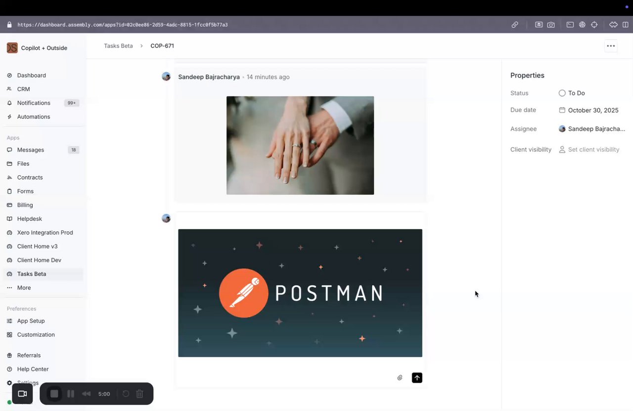Change assignee Sandeep Bajracharya

pos(592,129)
